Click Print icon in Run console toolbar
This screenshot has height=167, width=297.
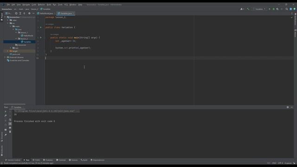(10, 128)
